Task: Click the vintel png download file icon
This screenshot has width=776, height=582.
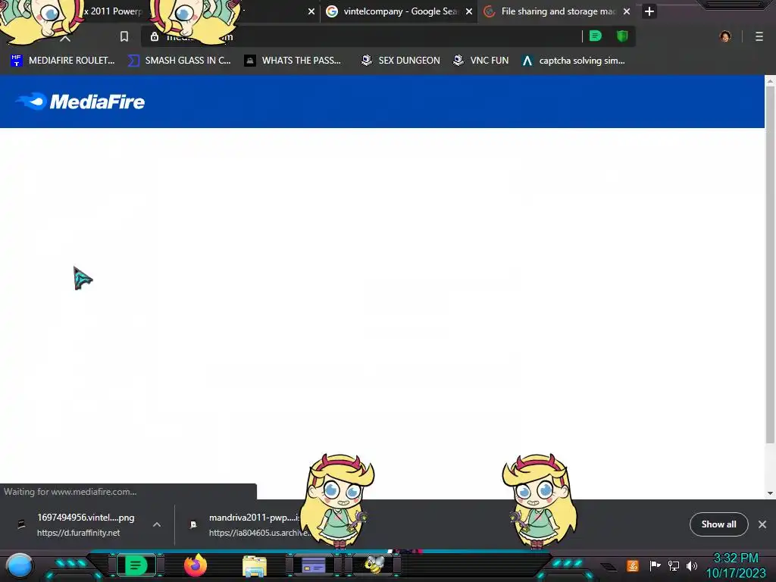Action: (x=21, y=524)
